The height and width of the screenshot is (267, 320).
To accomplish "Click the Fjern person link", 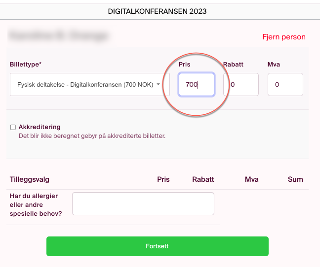I will pos(284,37).
